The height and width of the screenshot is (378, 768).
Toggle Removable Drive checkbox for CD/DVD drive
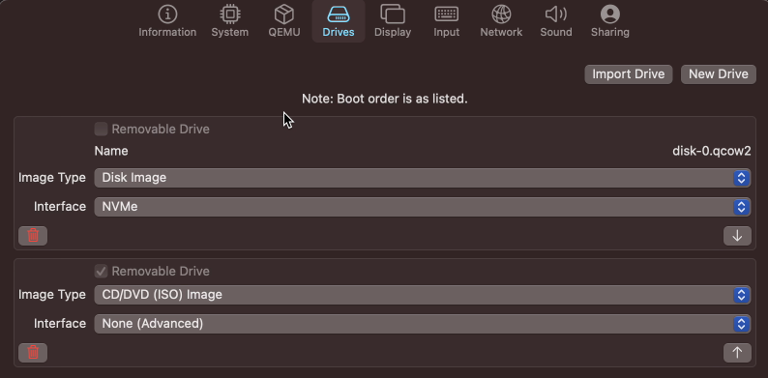pos(101,272)
